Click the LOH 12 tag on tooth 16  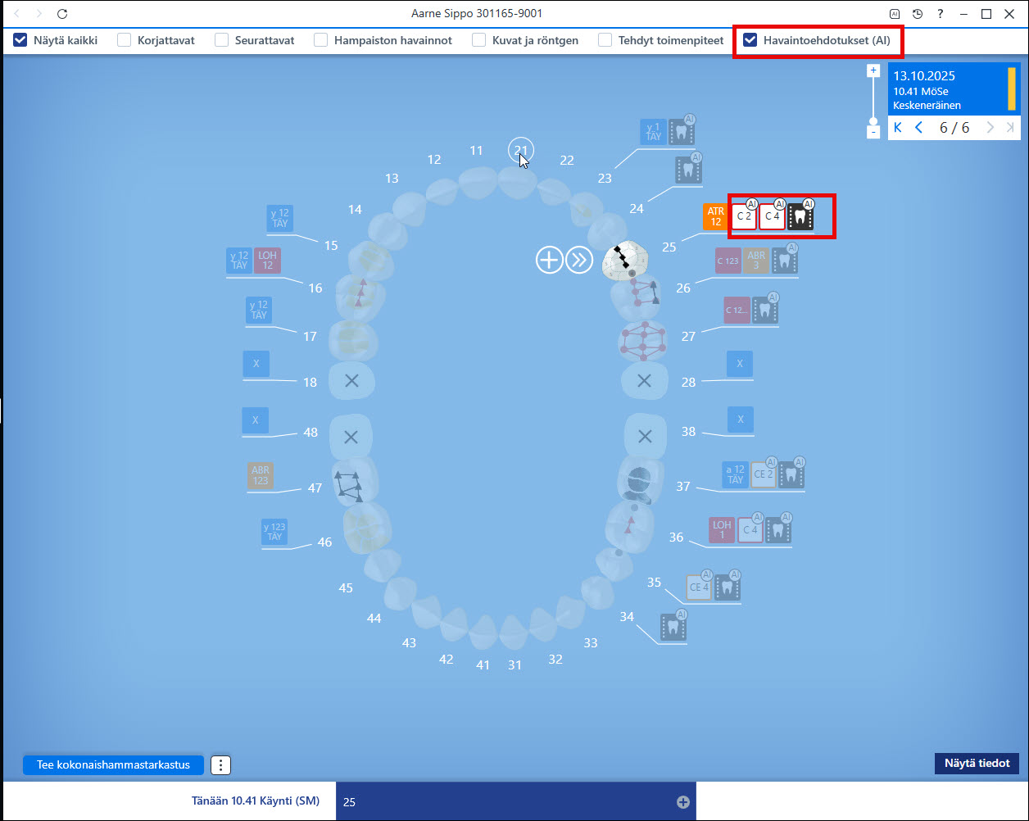coord(267,261)
